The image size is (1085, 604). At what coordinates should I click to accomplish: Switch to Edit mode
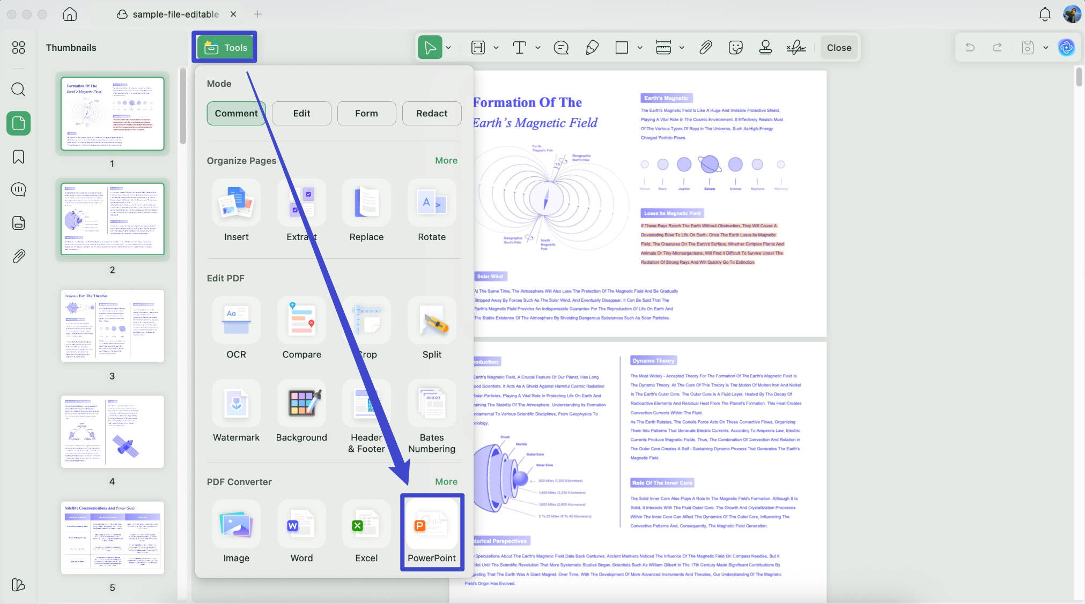(301, 113)
